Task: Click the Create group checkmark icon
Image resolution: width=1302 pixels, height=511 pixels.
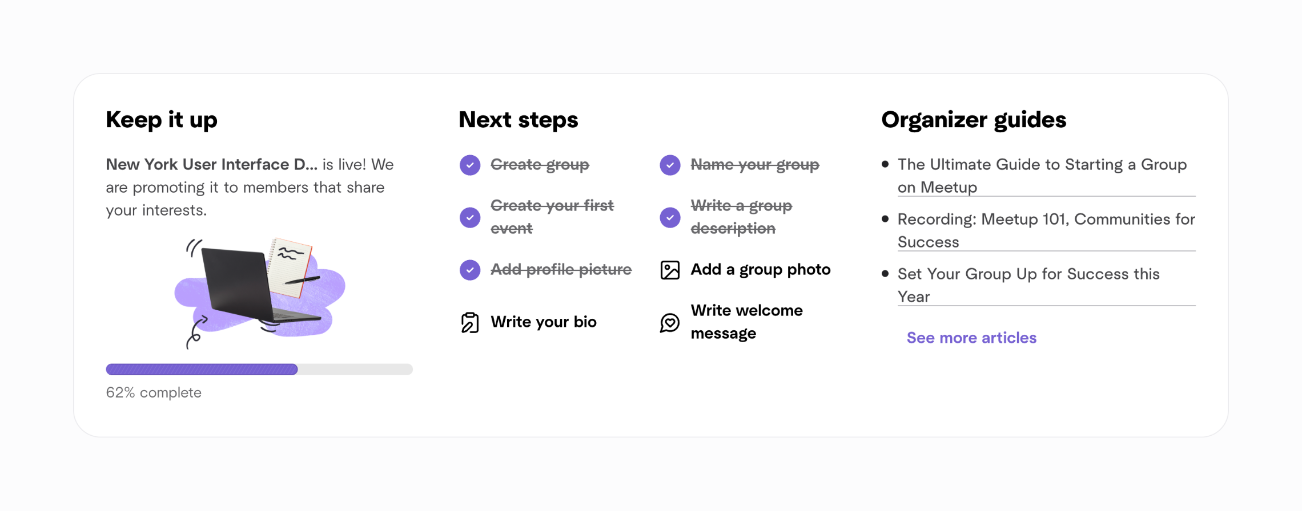Action: click(470, 165)
